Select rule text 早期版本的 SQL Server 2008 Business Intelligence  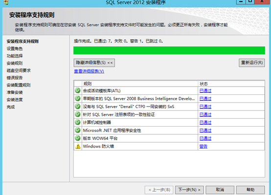click(139, 99)
